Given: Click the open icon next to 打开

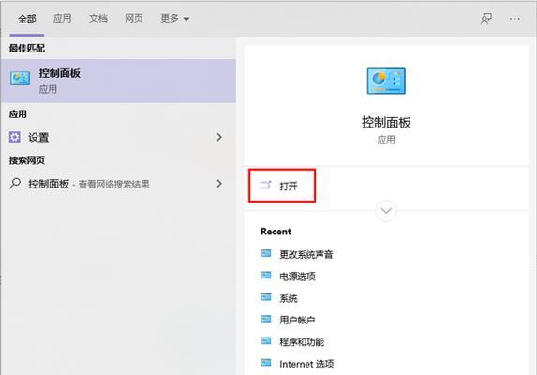Looking at the screenshot, I should point(265,186).
